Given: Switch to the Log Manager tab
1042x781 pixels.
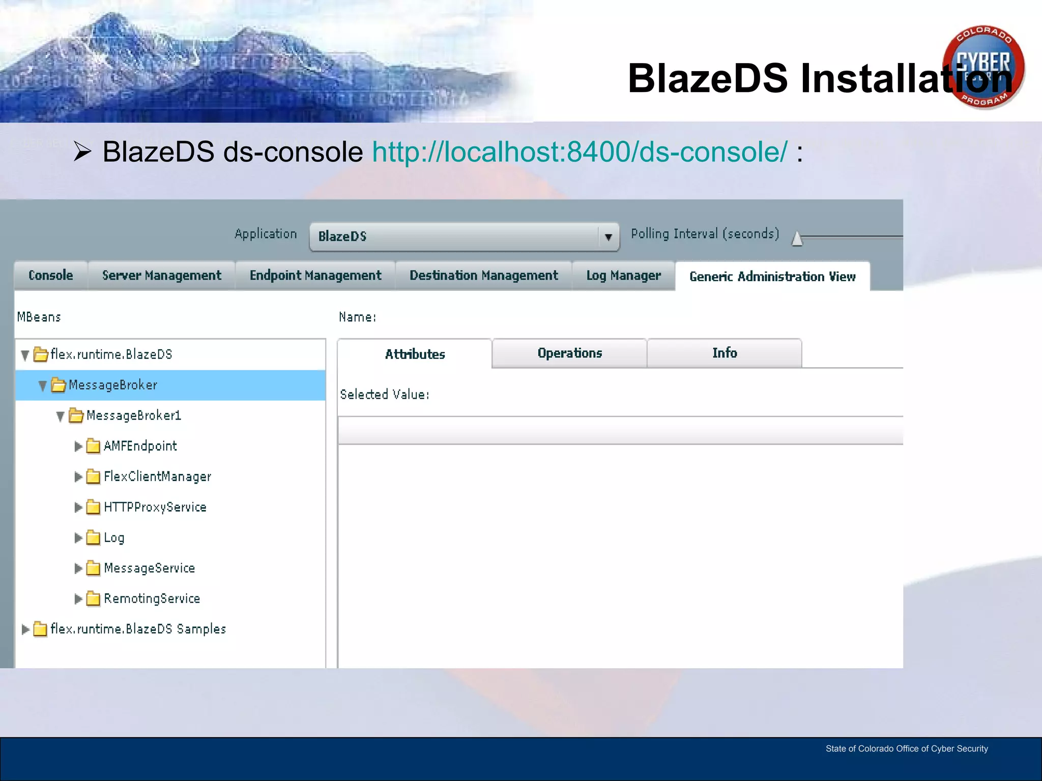Looking at the screenshot, I should tap(624, 275).
